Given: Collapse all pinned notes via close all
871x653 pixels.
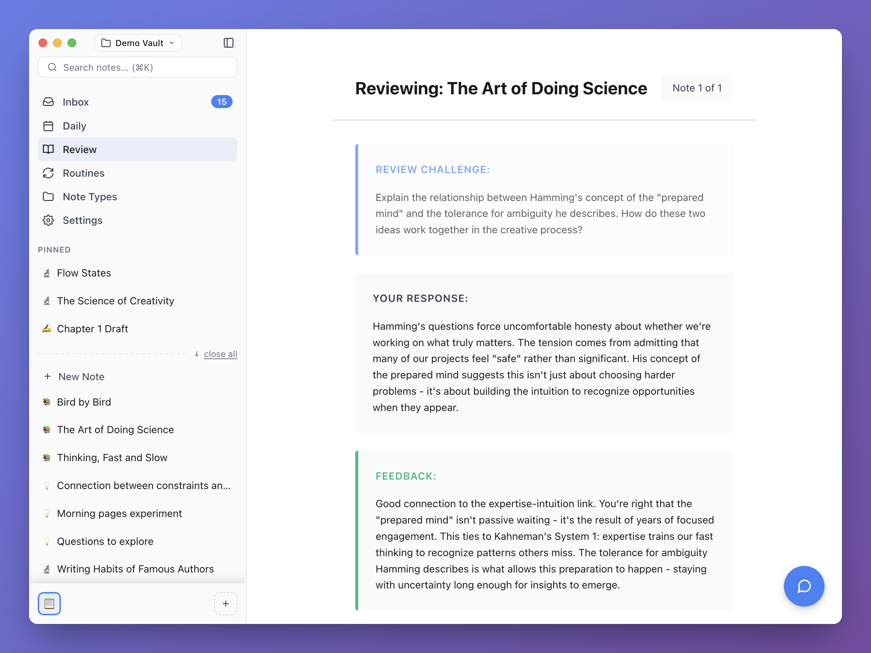Looking at the screenshot, I should tap(220, 353).
